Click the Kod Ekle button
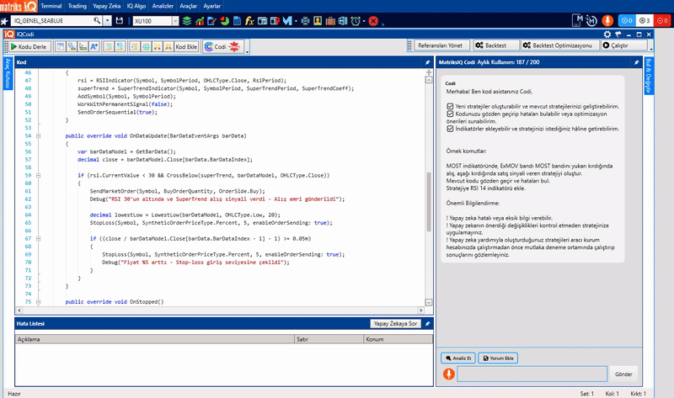This screenshot has height=398, width=674. (x=186, y=46)
